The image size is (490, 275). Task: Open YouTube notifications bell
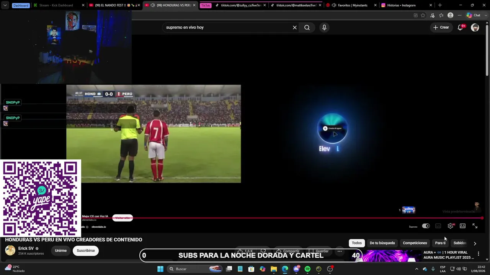pyautogui.click(x=461, y=27)
